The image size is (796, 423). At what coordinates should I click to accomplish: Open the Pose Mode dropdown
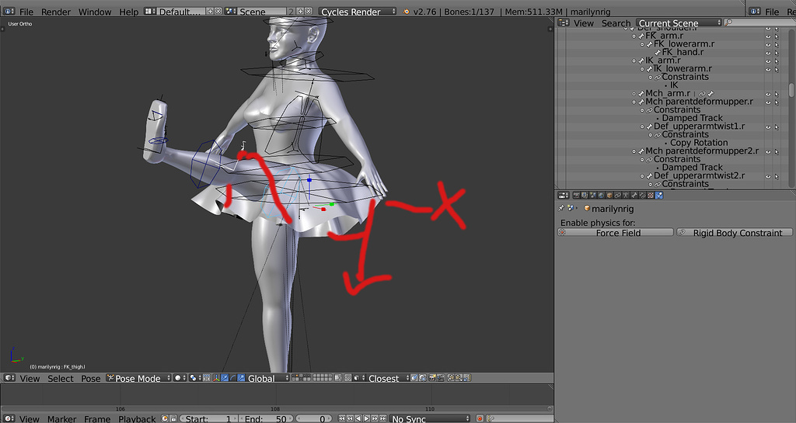click(x=138, y=378)
